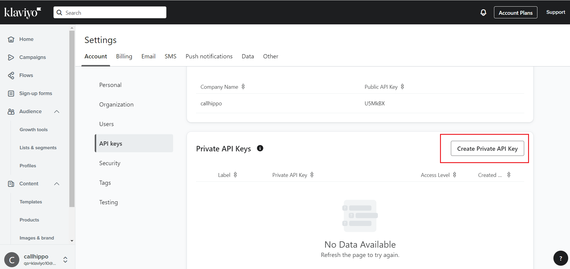The width and height of the screenshot is (570, 269).
Task: Click the callhippo account avatar
Action: 12,260
